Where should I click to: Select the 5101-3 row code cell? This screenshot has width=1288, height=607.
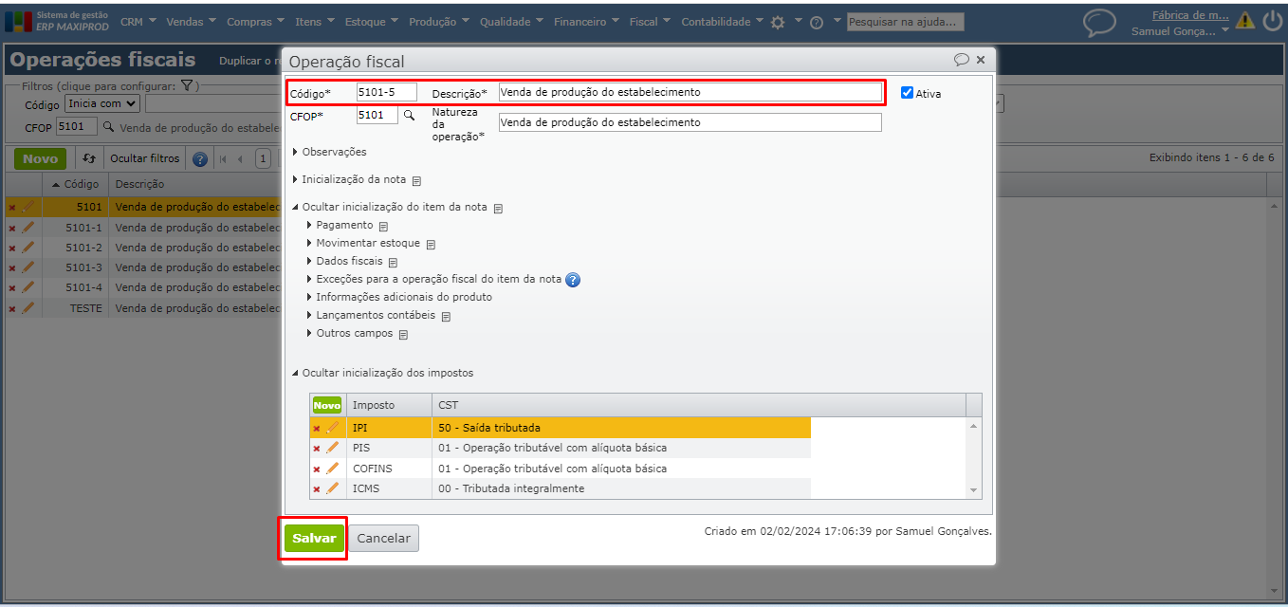(x=75, y=267)
